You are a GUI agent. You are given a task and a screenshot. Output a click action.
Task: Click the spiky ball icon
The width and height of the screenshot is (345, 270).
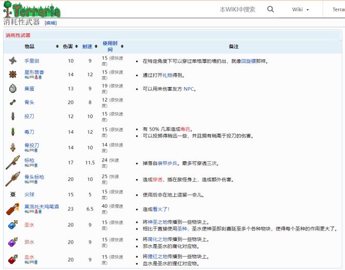13,194
